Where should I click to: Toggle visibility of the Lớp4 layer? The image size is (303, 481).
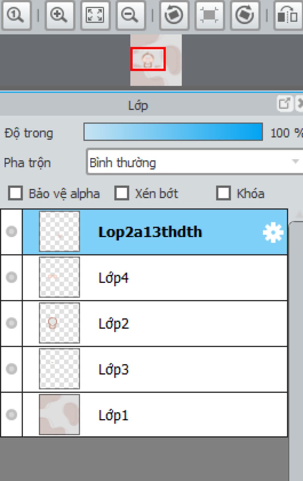coord(12,277)
